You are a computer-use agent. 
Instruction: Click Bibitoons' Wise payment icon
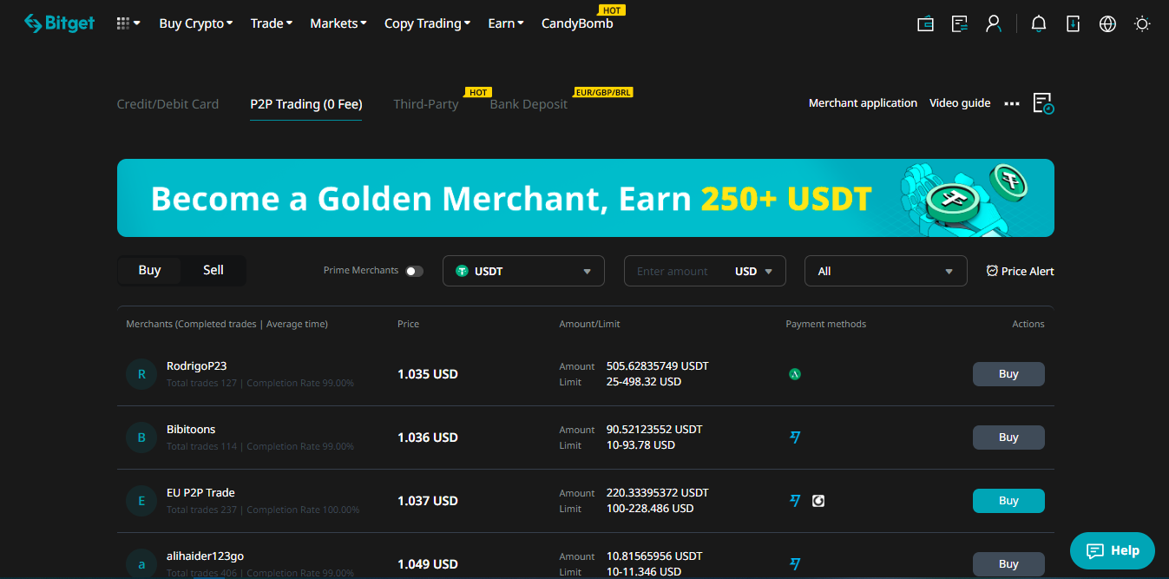[x=794, y=438]
